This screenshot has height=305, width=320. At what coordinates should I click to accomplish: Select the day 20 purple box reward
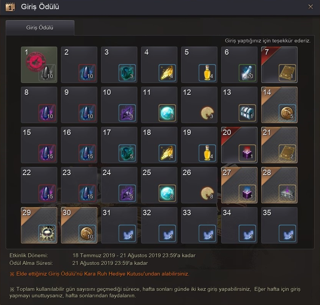coord(247,153)
